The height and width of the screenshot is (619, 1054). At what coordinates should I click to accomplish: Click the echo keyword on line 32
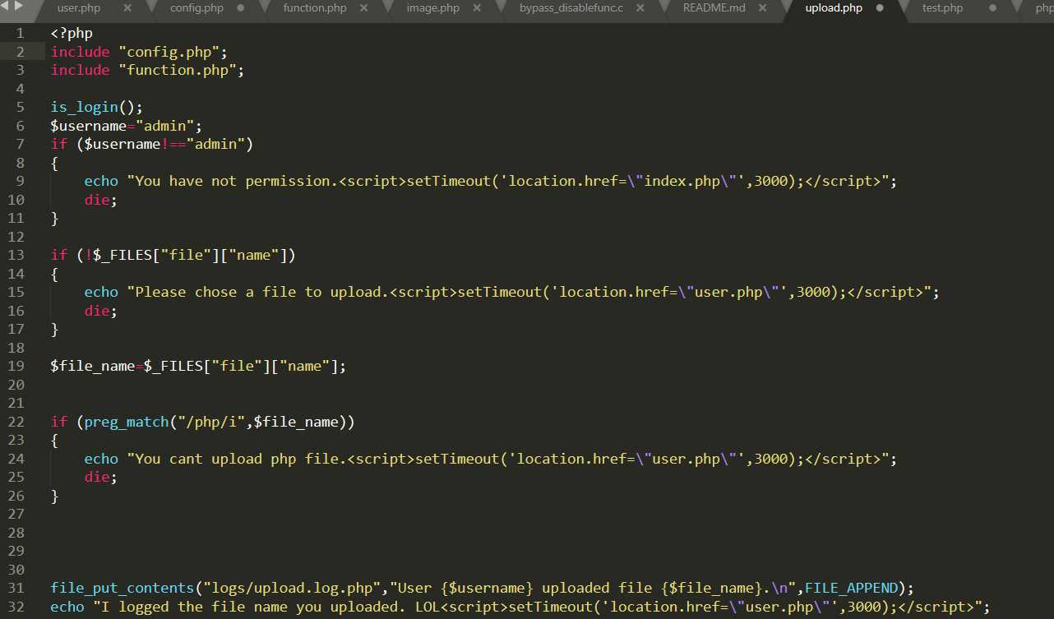coord(67,607)
